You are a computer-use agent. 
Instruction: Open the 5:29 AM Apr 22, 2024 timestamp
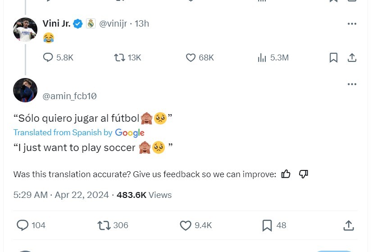pos(61,195)
